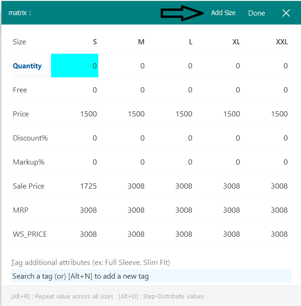The height and width of the screenshot is (306, 301).
Task: Click the L size column header
Action: (x=190, y=42)
